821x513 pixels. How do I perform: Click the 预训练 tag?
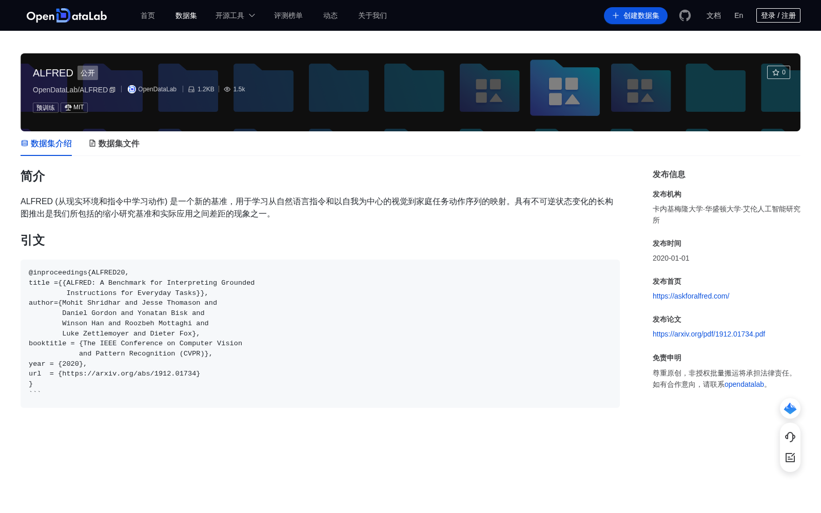coord(46,108)
